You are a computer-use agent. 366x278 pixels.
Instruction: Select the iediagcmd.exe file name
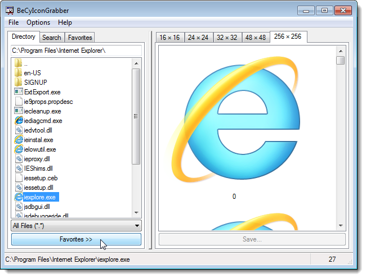coord(43,121)
